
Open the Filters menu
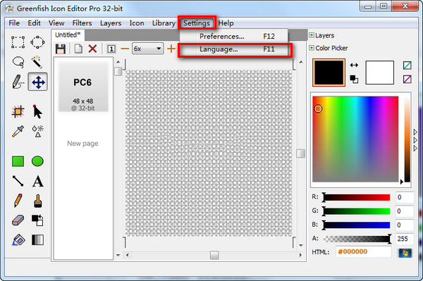click(x=82, y=23)
